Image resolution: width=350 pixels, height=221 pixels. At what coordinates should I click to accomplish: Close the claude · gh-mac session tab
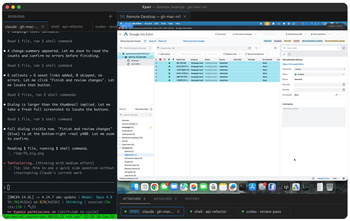43,26
